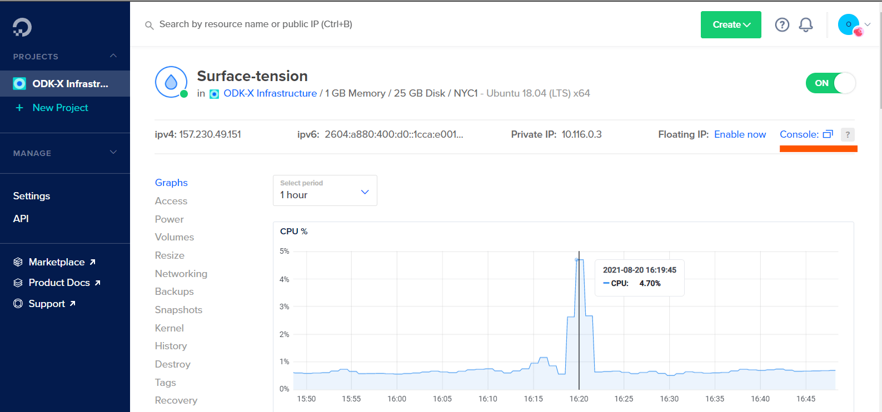Collapse the PROJECTS section
The height and width of the screenshot is (412, 882).
pos(113,56)
